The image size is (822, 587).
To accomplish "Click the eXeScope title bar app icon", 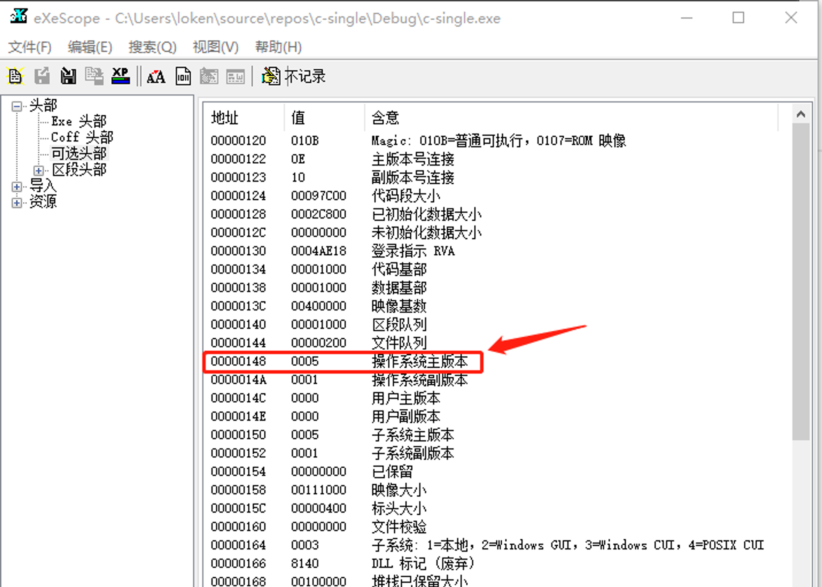I will [18, 17].
